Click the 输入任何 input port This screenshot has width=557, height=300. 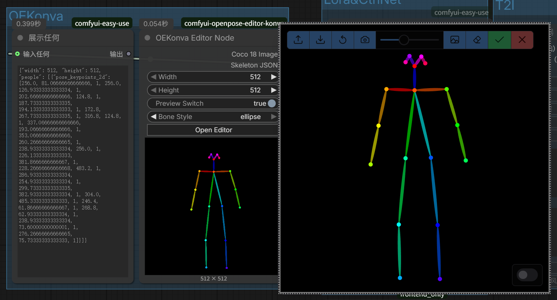17,54
